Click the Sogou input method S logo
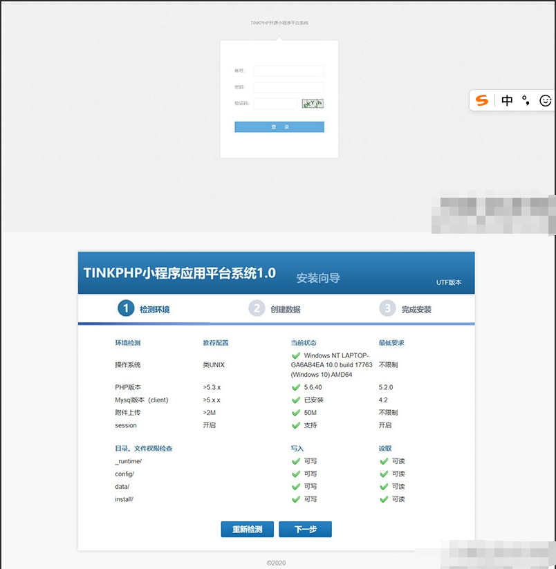 pyautogui.click(x=481, y=100)
